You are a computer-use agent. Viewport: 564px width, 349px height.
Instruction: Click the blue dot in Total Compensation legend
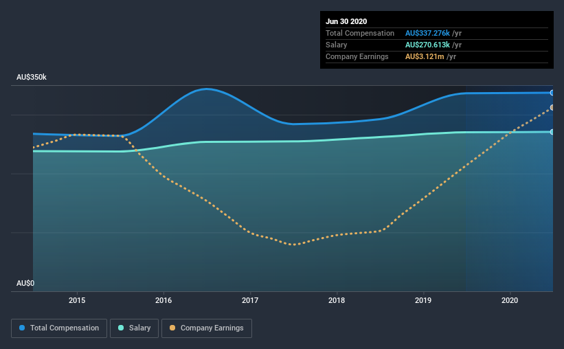(x=22, y=328)
